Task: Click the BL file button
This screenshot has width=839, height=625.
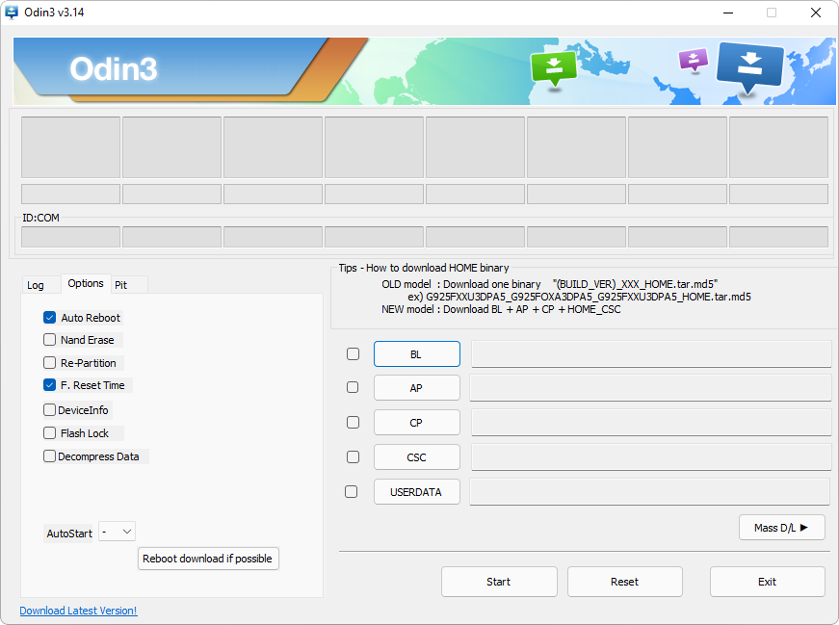Action: (x=417, y=354)
